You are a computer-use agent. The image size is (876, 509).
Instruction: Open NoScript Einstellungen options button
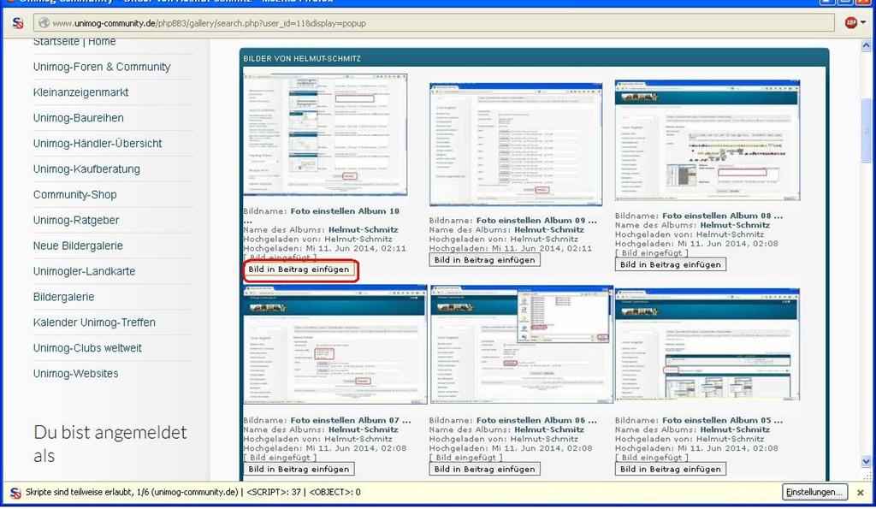(814, 492)
